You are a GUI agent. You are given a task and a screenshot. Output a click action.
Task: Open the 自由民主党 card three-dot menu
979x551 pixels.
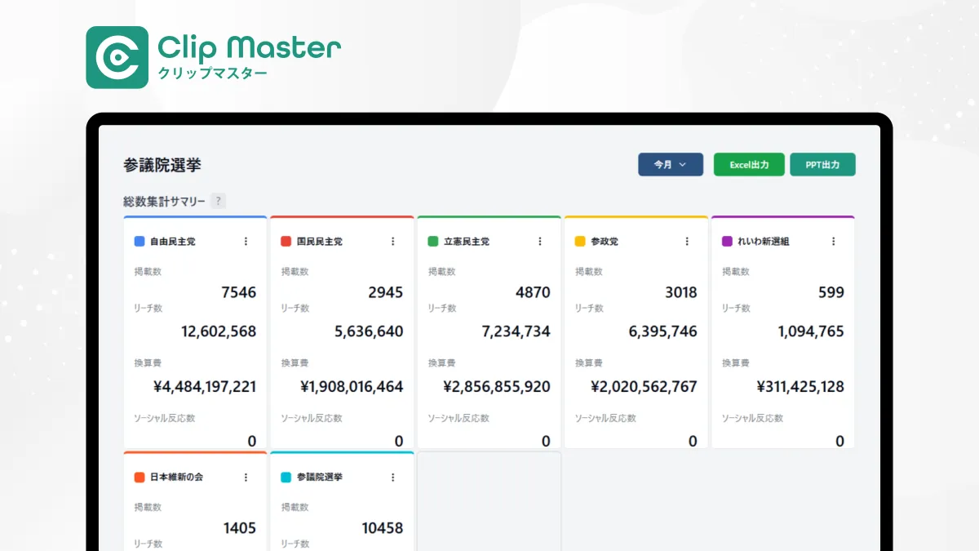point(246,242)
